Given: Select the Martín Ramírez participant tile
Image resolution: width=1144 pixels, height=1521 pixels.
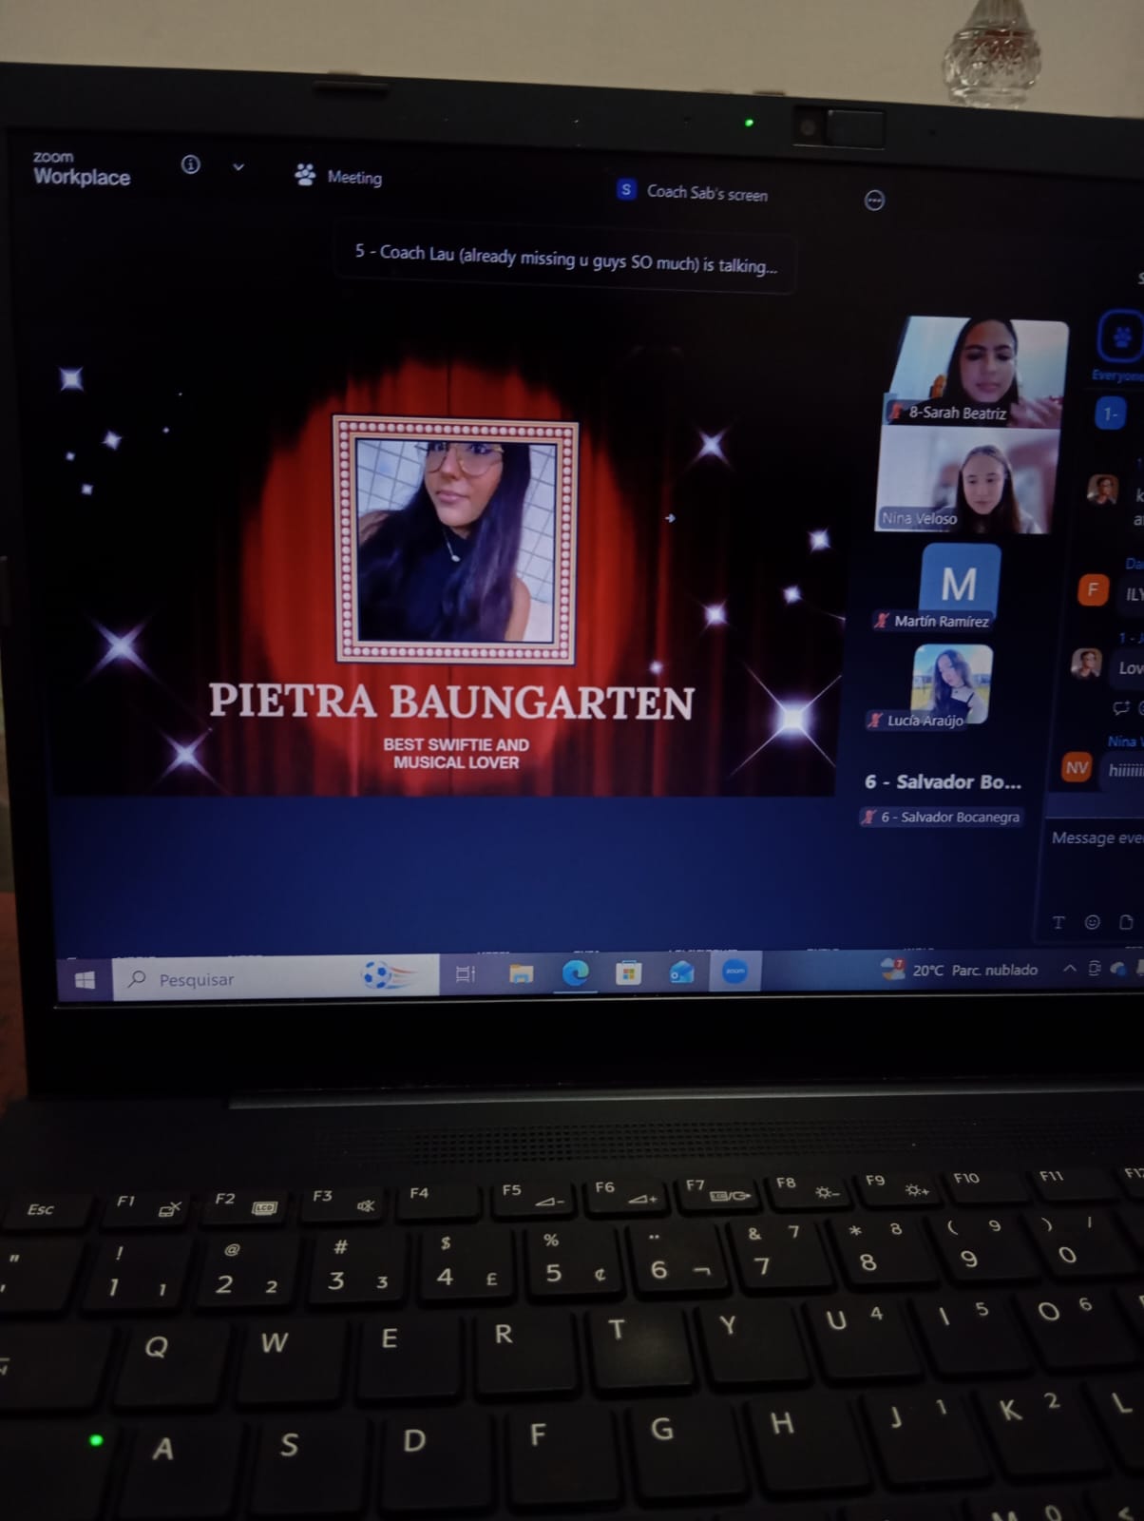Looking at the screenshot, I should (959, 588).
